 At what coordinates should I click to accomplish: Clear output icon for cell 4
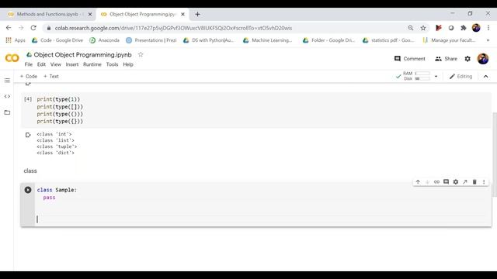click(28, 135)
